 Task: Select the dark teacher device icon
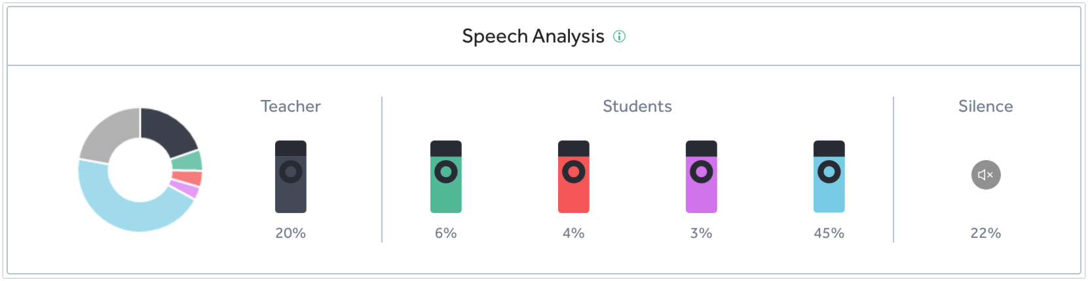tap(291, 176)
